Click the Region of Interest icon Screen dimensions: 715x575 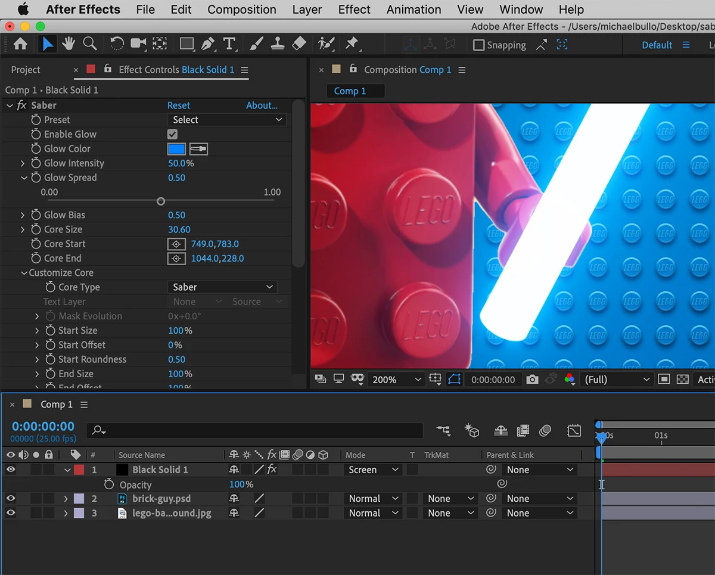point(664,379)
